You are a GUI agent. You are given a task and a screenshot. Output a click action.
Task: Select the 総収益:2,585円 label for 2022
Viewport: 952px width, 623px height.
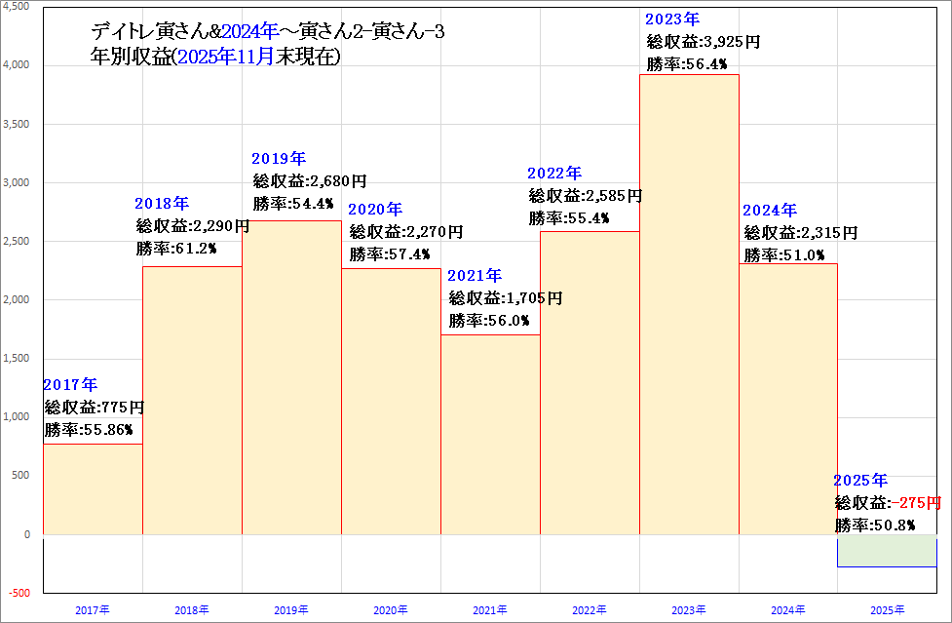[585, 196]
